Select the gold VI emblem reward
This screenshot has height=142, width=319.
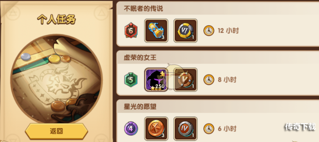pyautogui.click(x=186, y=31)
